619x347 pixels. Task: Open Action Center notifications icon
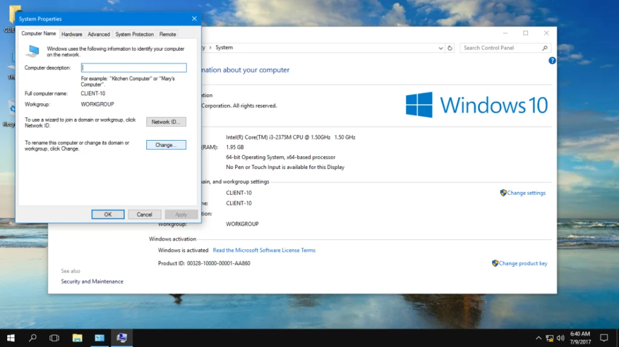pos(604,338)
